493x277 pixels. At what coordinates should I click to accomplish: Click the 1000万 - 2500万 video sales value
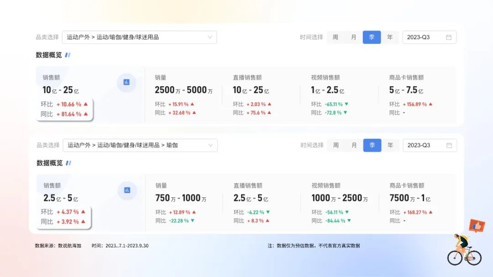point(340,198)
